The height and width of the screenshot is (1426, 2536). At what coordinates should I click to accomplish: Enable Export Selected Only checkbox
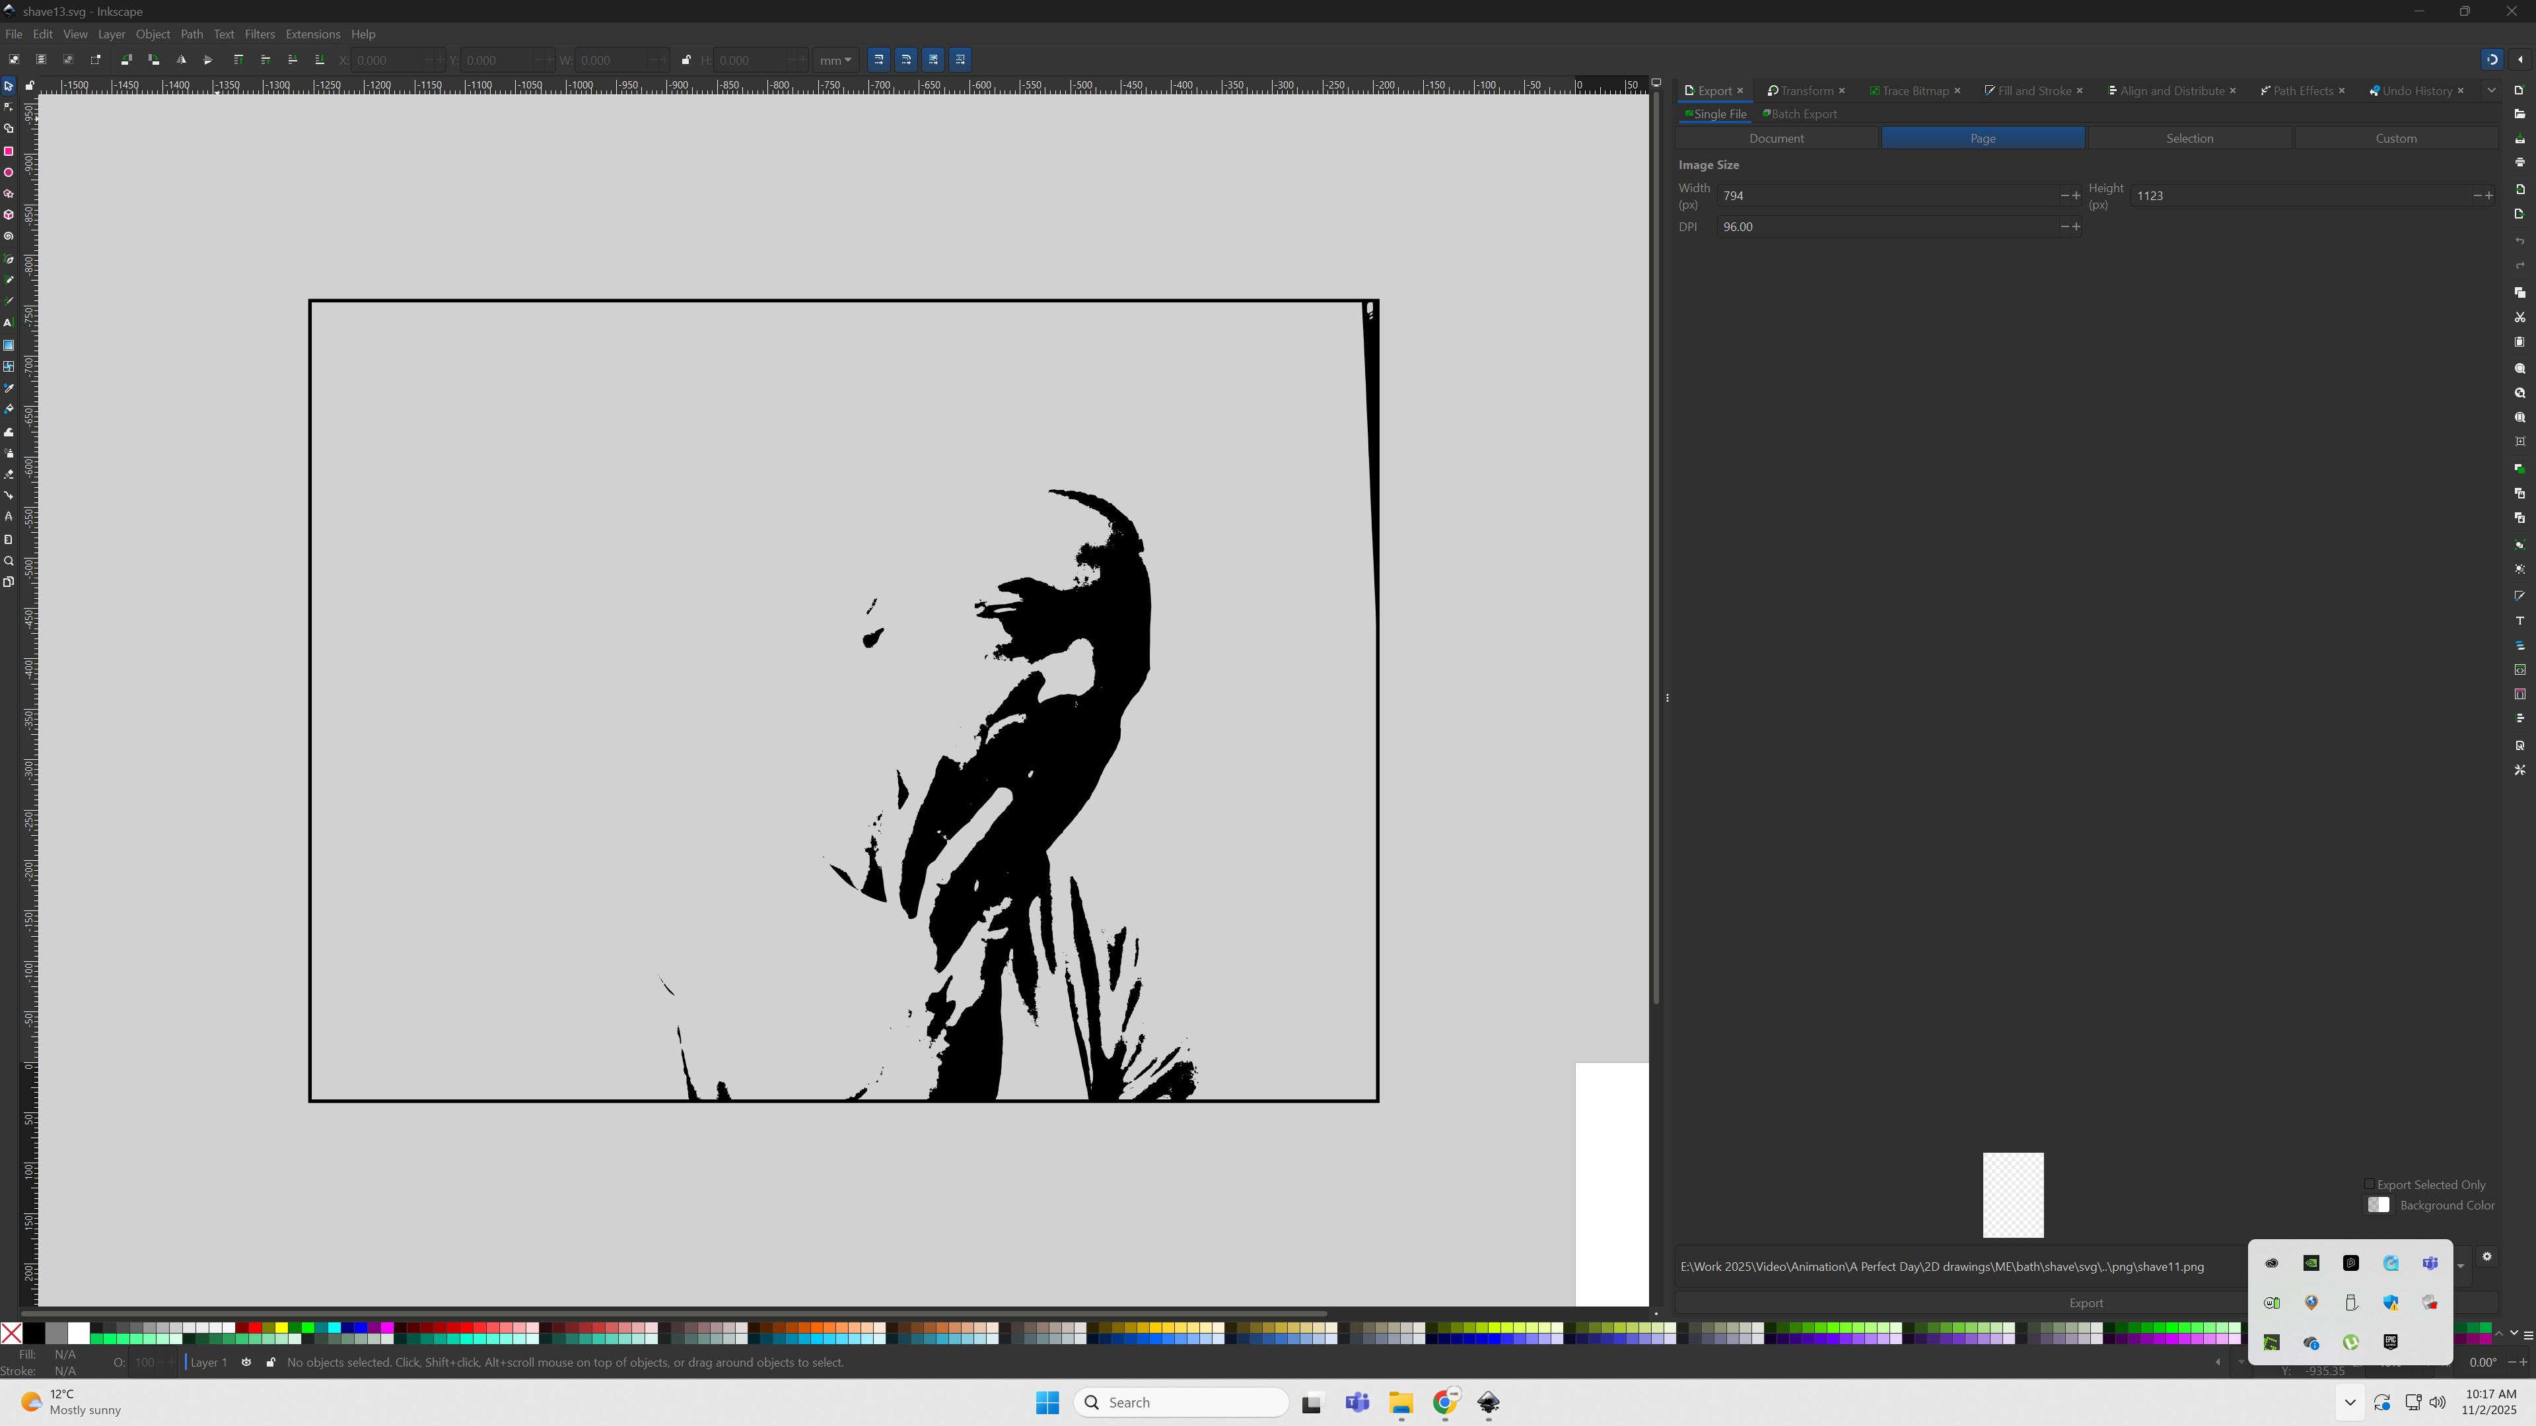[2370, 1184]
